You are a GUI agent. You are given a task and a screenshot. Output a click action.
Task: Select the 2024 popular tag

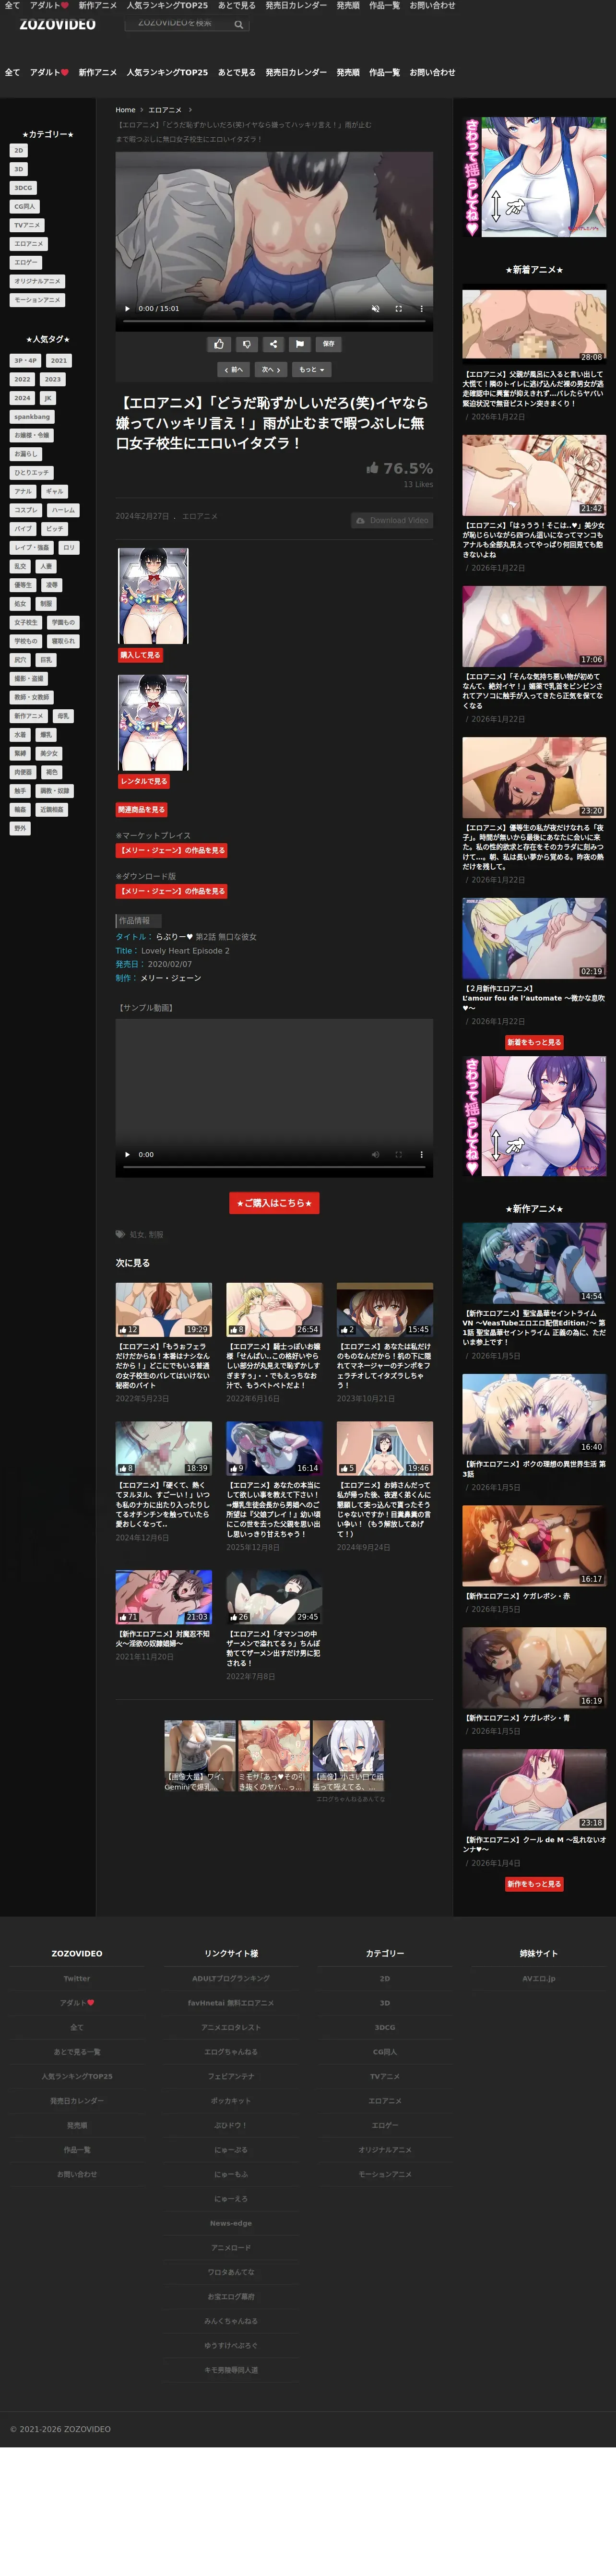pyautogui.click(x=22, y=398)
